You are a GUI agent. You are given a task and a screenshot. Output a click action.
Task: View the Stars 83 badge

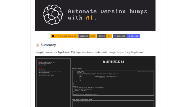click(x=105, y=36)
